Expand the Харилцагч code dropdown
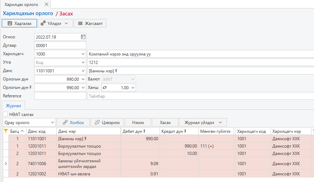Image resolution: width=314 pixels, height=182 pixels. [x=83, y=54]
